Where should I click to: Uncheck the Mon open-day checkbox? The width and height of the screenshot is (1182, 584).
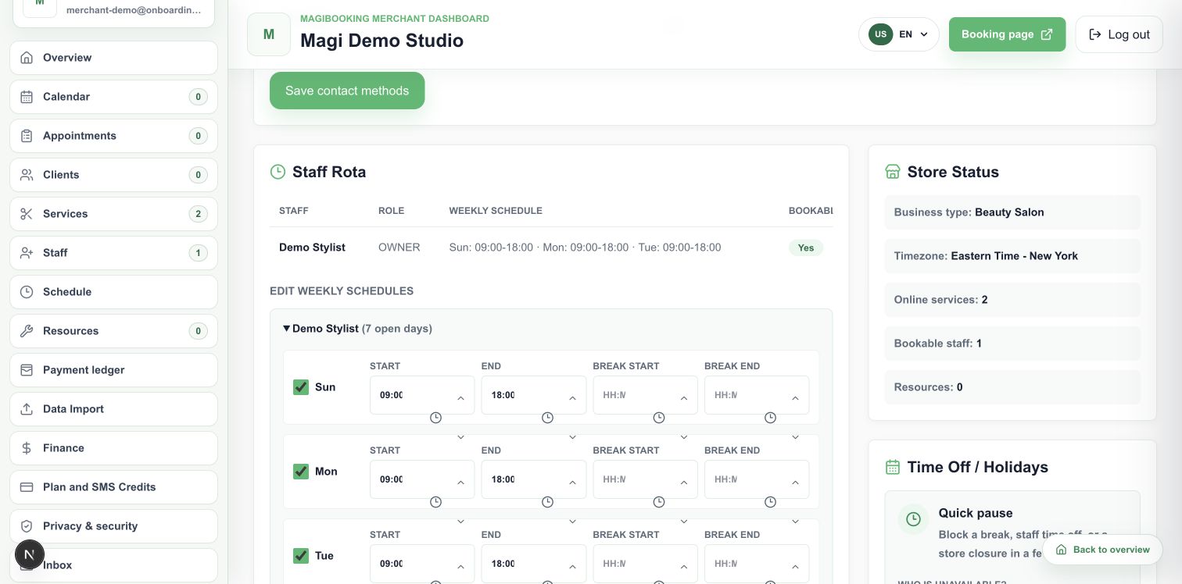pos(301,472)
